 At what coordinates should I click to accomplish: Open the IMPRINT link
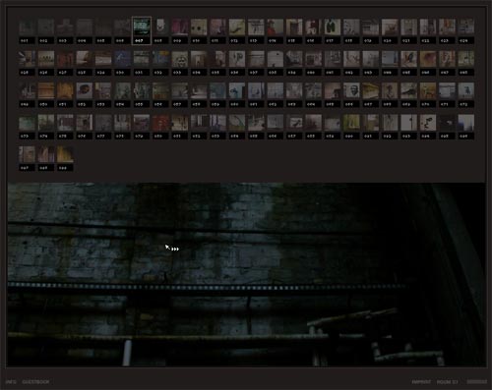[x=421, y=382]
